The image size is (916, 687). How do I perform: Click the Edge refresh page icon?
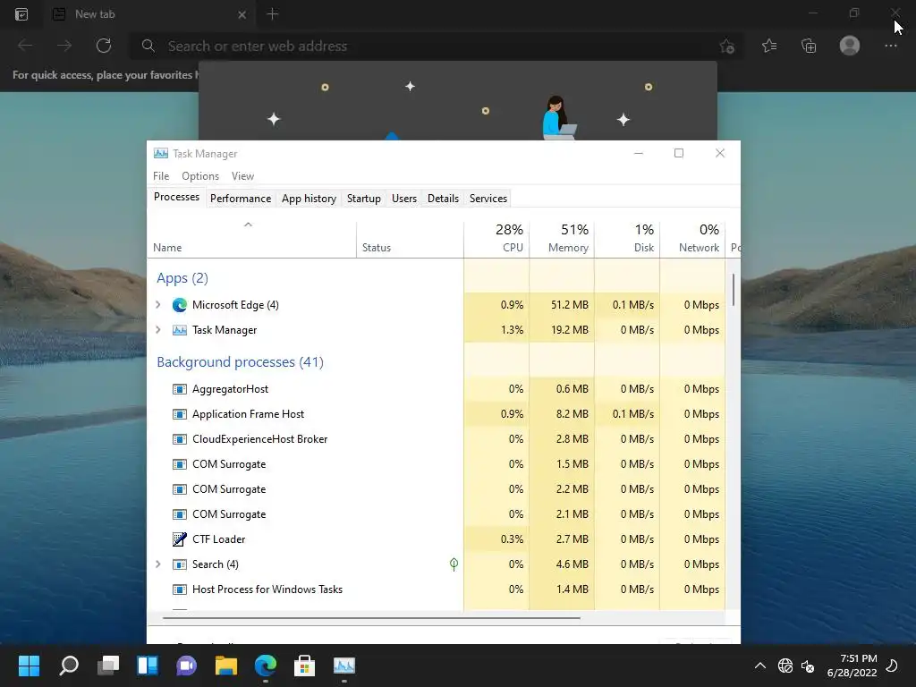(x=104, y=46)
